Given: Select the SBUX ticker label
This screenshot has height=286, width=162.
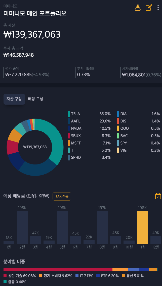Looking at the screenshot, I should (76, 136).
